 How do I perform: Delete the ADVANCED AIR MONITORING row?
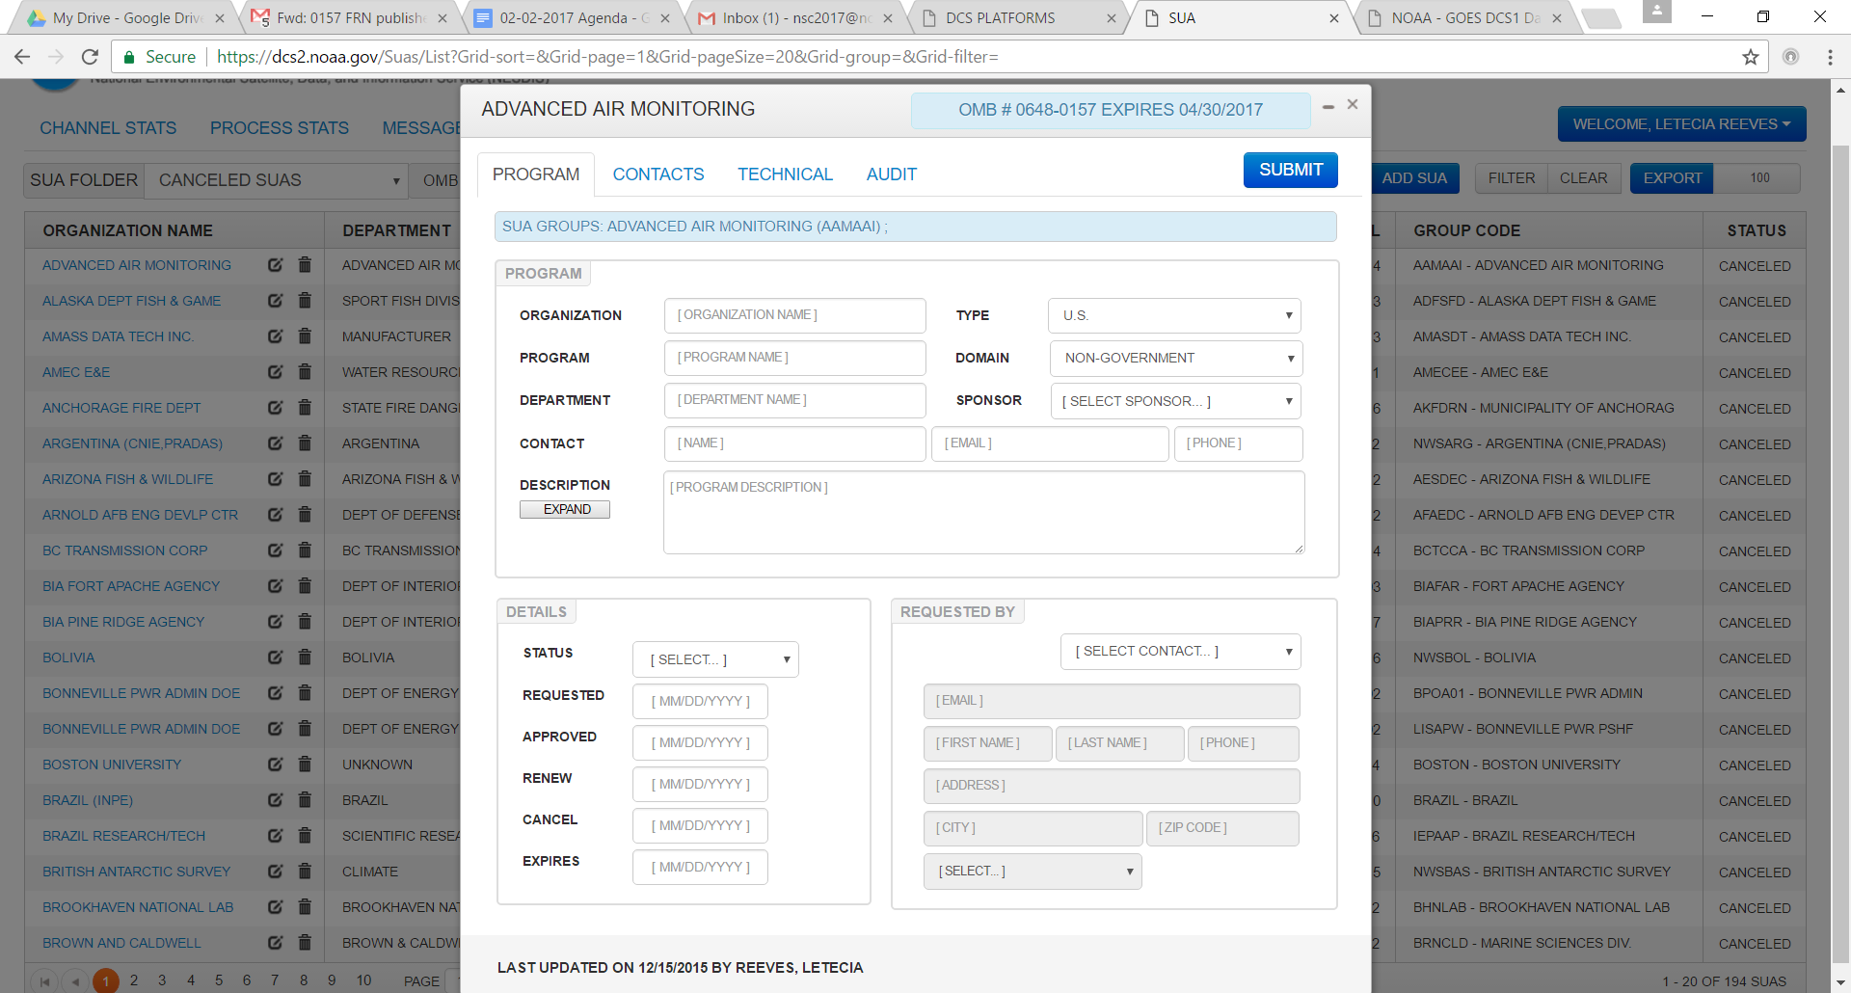305,265
